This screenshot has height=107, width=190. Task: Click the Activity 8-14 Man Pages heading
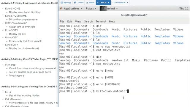(x=30, y=59)
